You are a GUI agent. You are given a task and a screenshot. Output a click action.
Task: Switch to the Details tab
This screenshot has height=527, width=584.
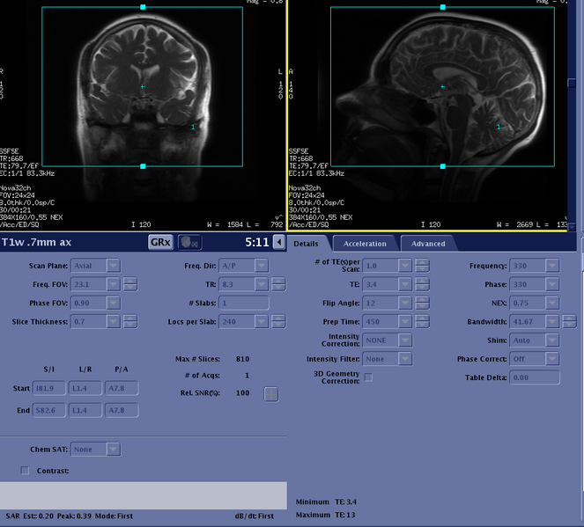(306, 244)
